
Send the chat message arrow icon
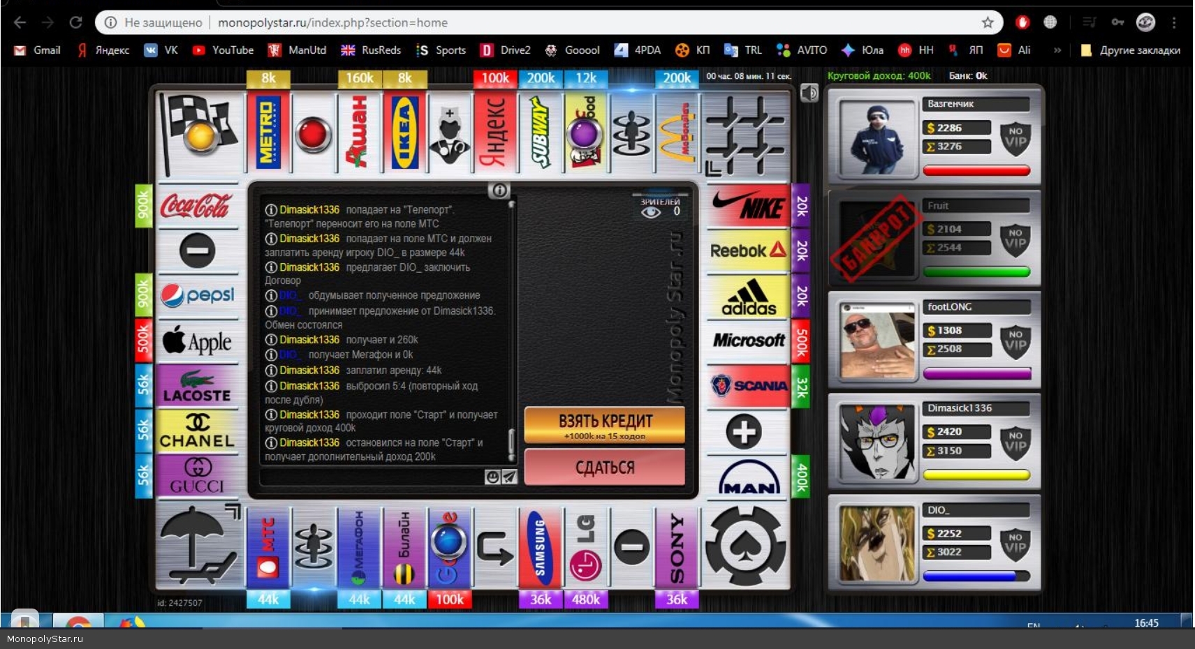point(510,477)
